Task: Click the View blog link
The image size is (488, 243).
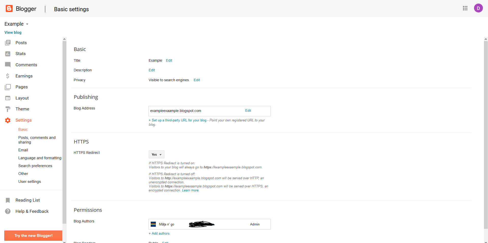Action: [13, 33]
